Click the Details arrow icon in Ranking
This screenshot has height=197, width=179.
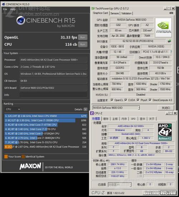pyautogui.click(x=86, y=109)
